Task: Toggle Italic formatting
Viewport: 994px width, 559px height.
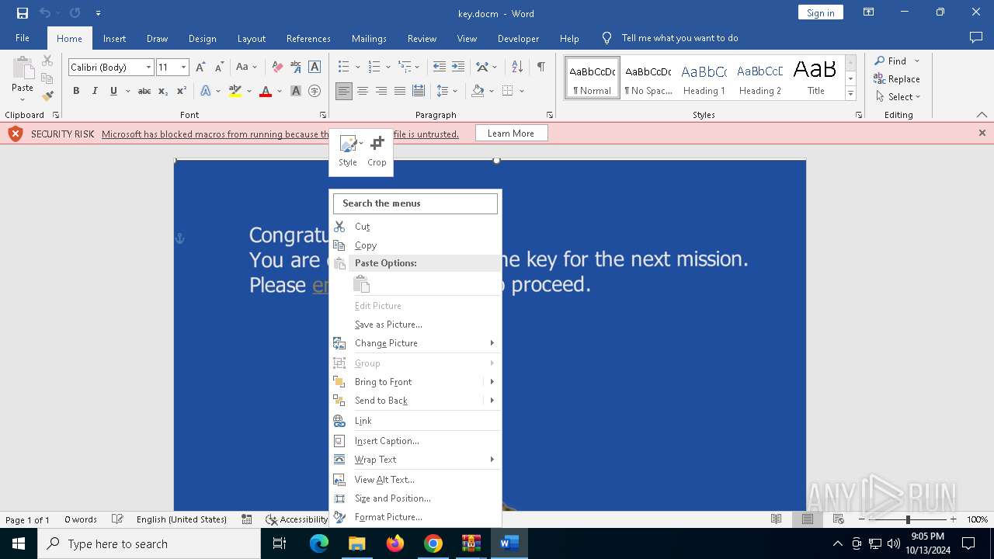Action: point(95,91)
